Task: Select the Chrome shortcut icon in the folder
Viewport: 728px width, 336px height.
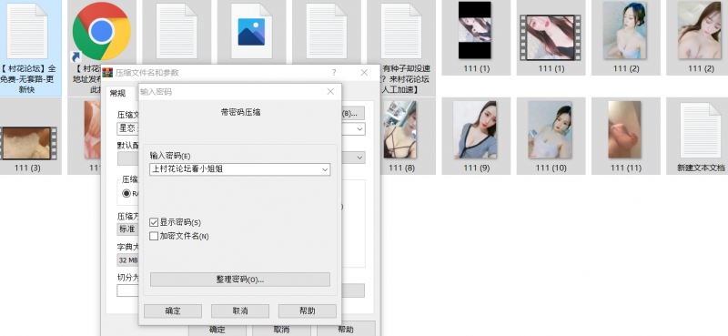Action: pos(101,33)
